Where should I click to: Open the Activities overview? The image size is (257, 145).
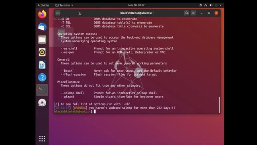click(x=43, y=5)
